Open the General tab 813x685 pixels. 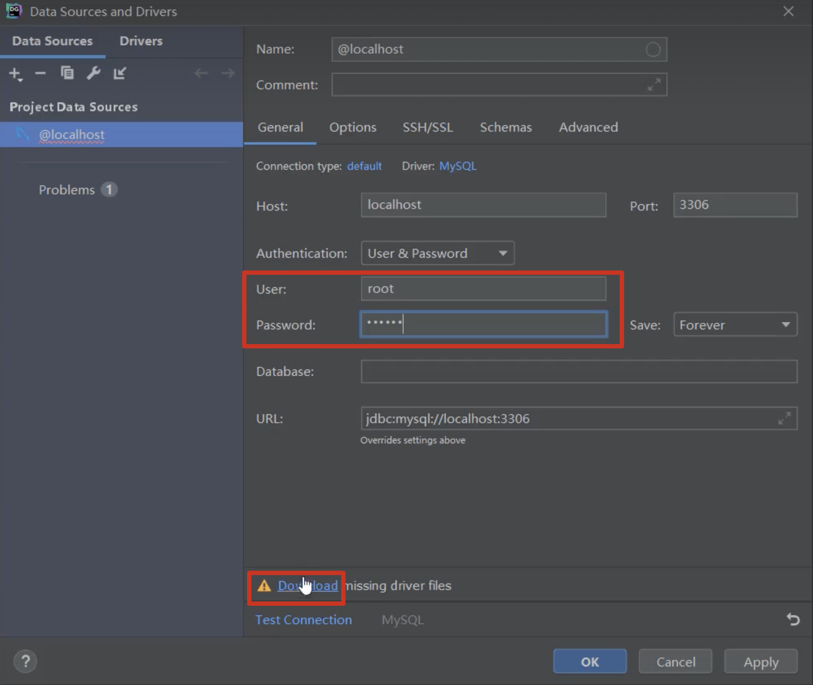(x=280, y=127)
